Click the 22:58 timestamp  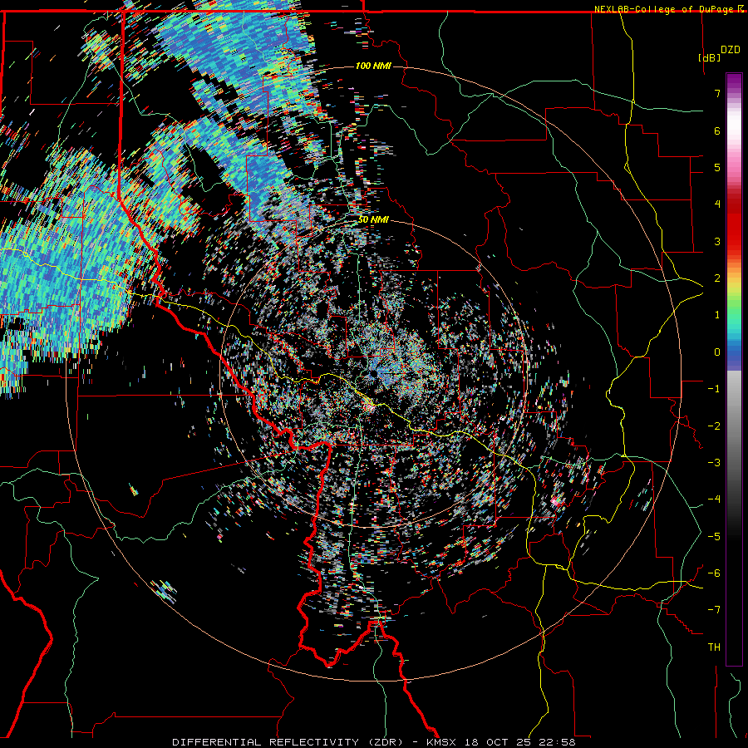click(558, 742)
